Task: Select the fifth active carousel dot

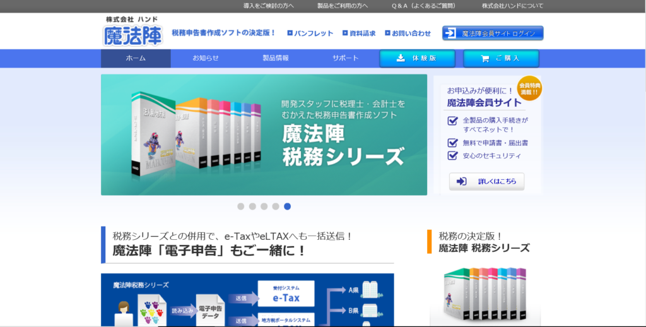Action: 287,206
